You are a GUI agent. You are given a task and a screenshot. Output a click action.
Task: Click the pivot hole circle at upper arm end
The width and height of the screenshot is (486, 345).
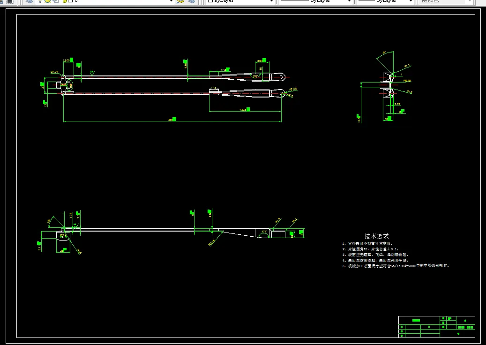click(x=282, y=77)
